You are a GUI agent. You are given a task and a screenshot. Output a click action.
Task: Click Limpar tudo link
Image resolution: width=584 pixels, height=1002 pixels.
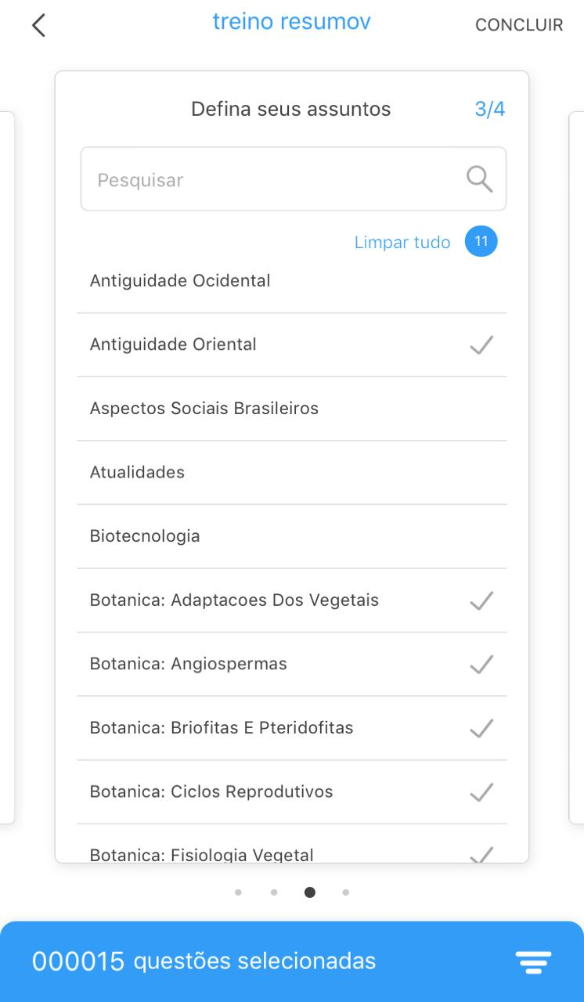[402, 243]
